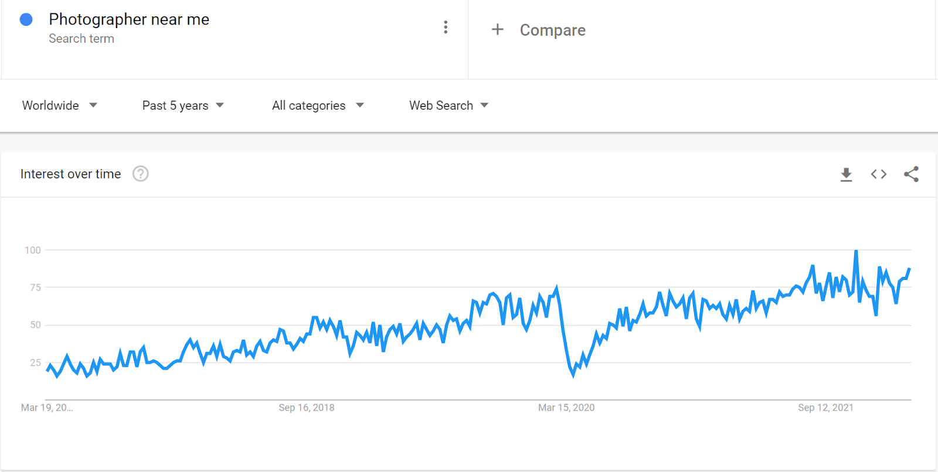Download the Interest over time data

click(846, 175)
